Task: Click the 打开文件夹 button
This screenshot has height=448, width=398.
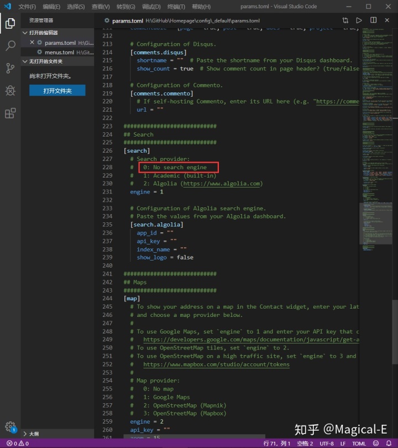Action: (57, 91)
